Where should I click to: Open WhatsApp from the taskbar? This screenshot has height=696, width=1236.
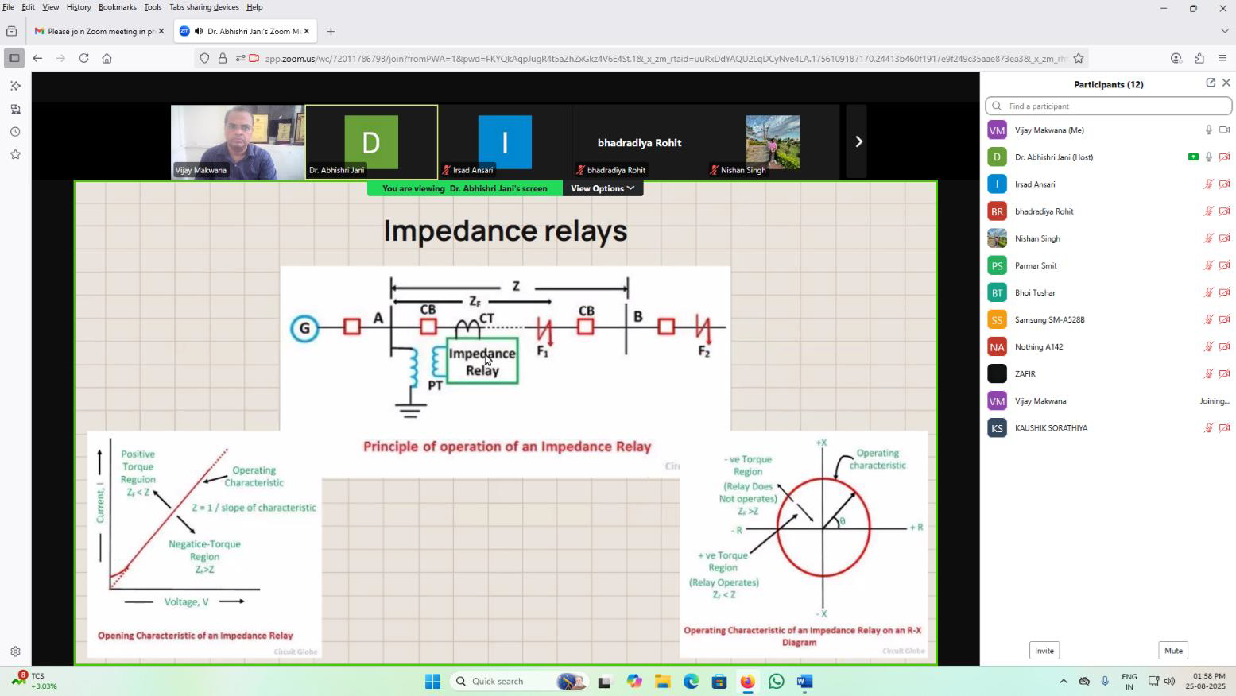tap(776, 682)
